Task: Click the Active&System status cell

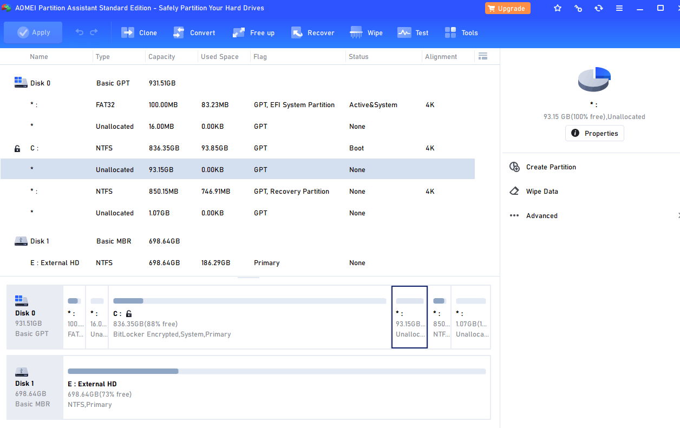Action: [373, 105]
